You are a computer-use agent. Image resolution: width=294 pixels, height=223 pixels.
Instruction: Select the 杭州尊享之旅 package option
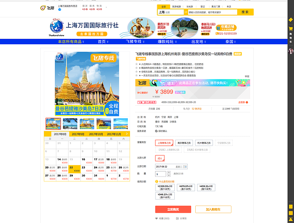pos(204,143)
